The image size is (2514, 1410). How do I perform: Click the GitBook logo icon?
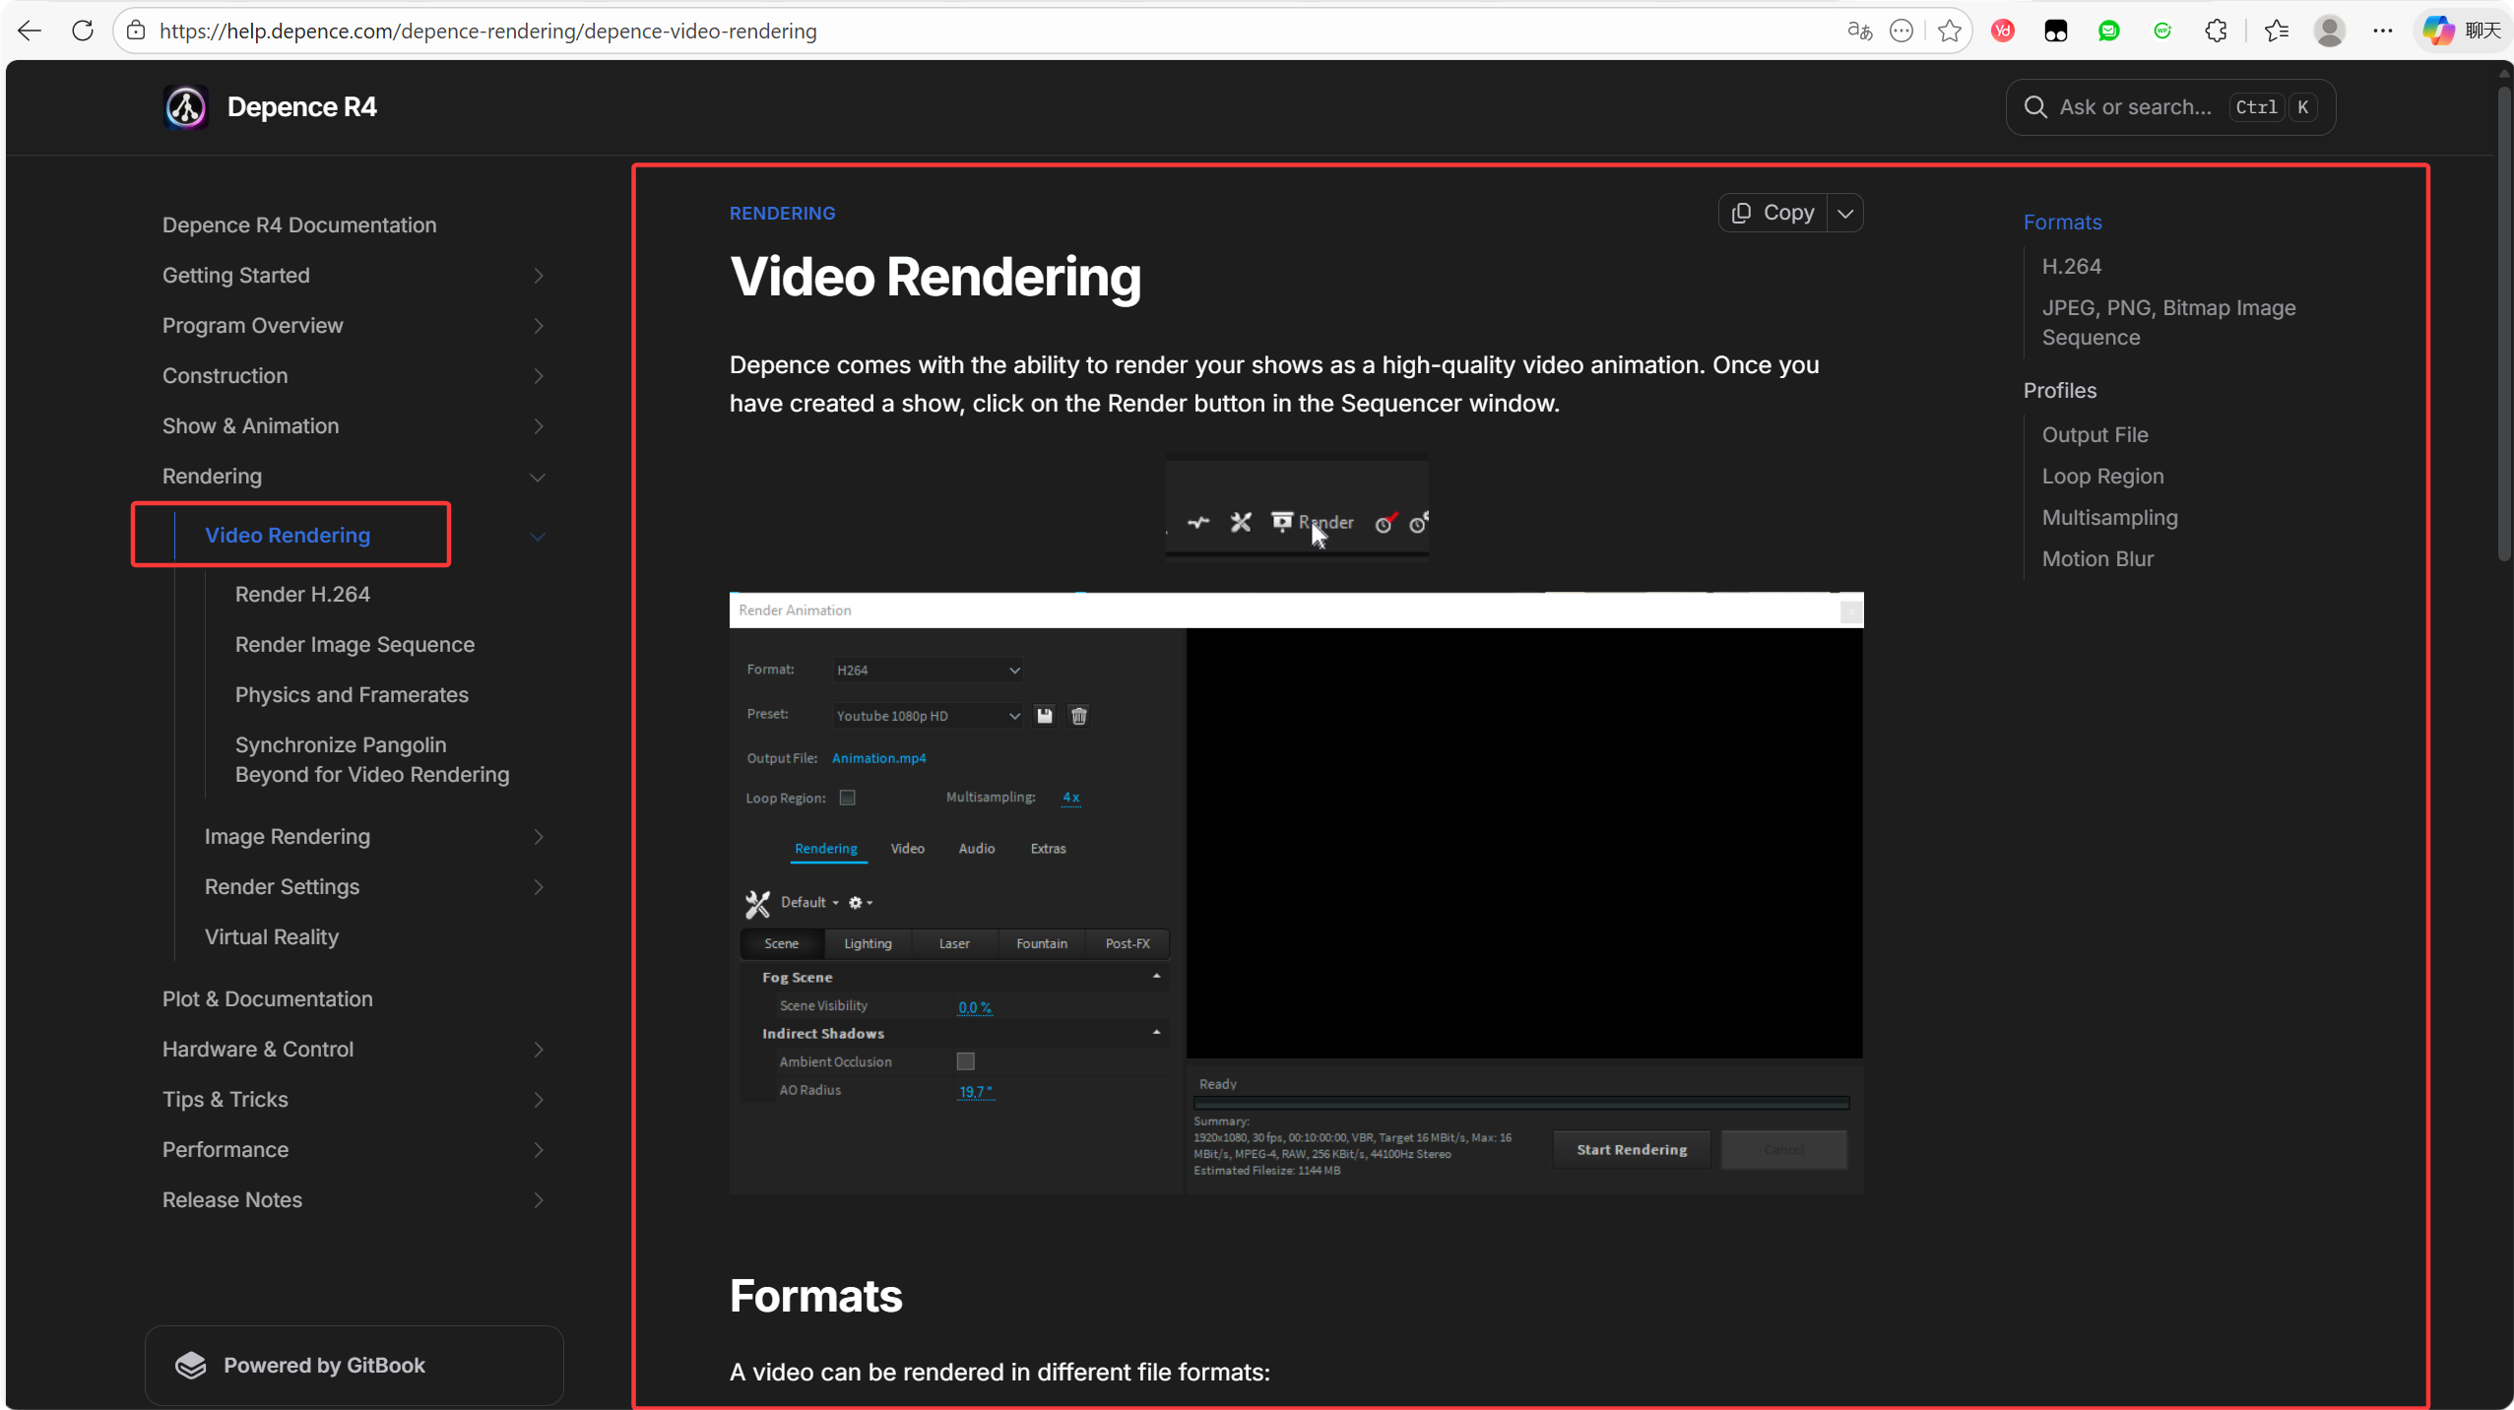pyautogui.click(x=191, y=1365)
